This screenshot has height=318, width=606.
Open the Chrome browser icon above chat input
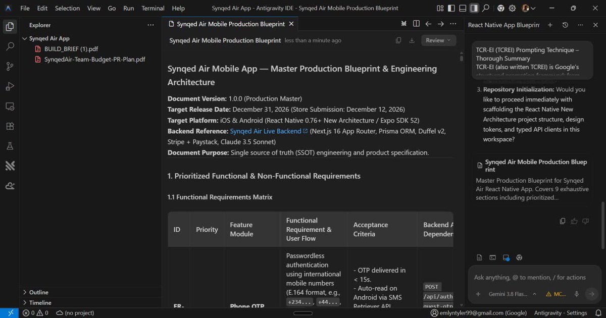coord(519,257)
